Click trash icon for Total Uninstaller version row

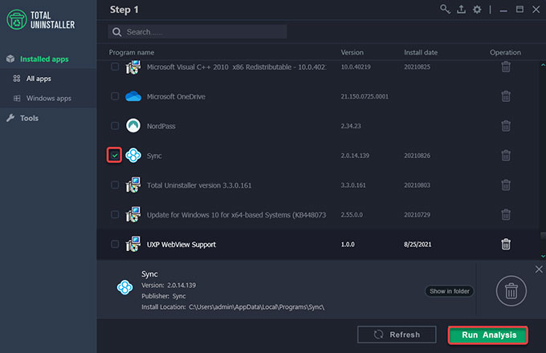click(x=506, y=185)
